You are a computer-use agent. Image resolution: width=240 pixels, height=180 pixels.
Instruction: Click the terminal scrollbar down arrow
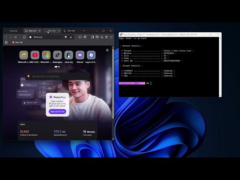pyautogui.click(x=220, y=96)
